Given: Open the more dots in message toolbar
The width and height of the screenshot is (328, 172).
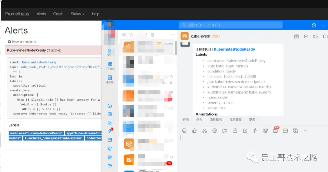Looking at the screenshot, I should coord(306,131).
